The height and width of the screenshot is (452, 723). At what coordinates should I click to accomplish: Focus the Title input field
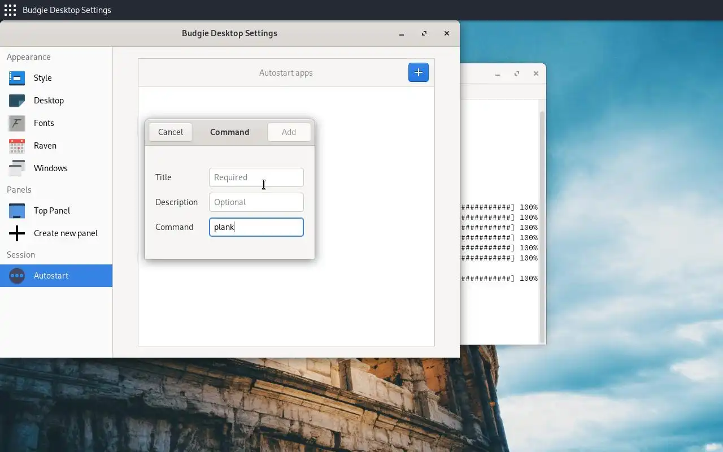[x=256, y=177]
